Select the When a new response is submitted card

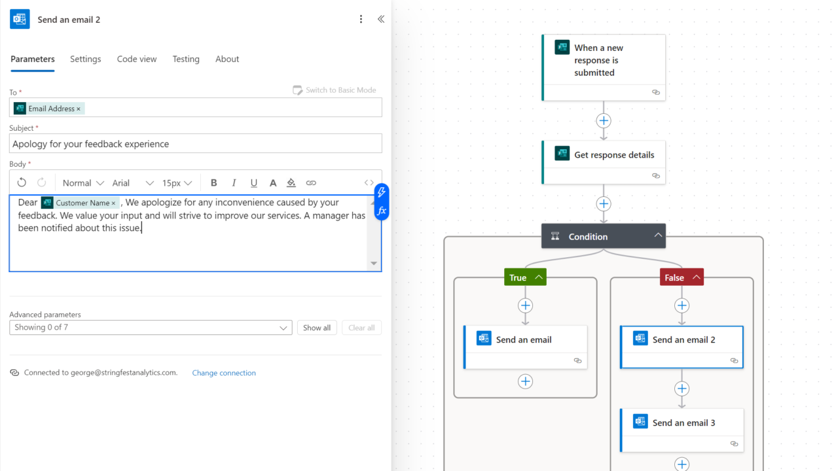(x=604, y=67)
